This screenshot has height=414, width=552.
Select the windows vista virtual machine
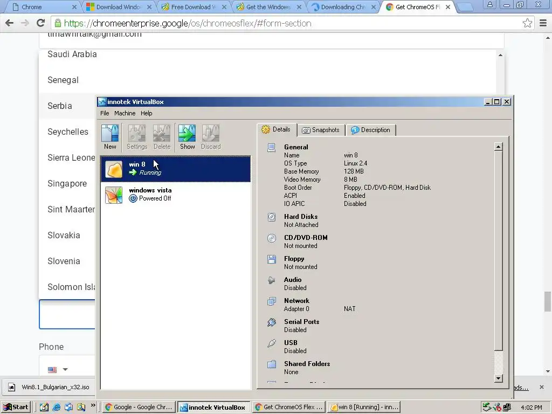click(176, 195)
